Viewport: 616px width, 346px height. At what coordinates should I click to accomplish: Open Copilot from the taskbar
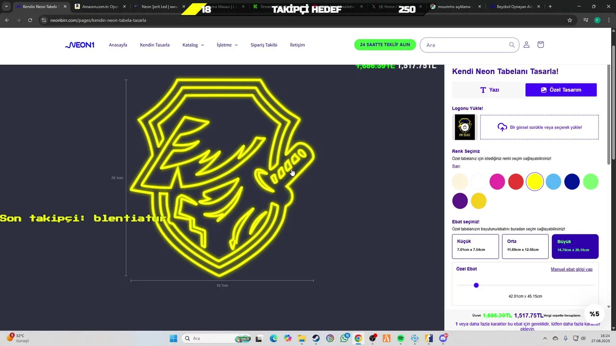(288, 338)
